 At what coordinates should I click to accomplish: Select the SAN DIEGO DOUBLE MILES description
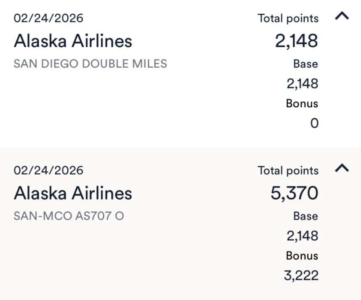(90, 64)
